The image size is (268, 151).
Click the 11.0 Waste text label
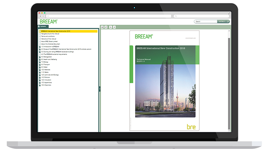(45, 72)
